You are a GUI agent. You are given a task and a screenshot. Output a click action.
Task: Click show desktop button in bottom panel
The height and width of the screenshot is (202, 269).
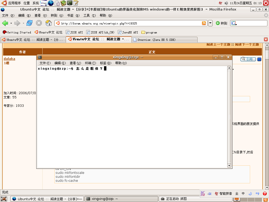click(3, 199)
